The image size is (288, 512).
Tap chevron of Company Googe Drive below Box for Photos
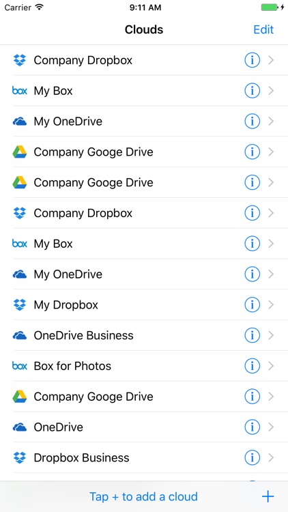[x=271, y=397]
